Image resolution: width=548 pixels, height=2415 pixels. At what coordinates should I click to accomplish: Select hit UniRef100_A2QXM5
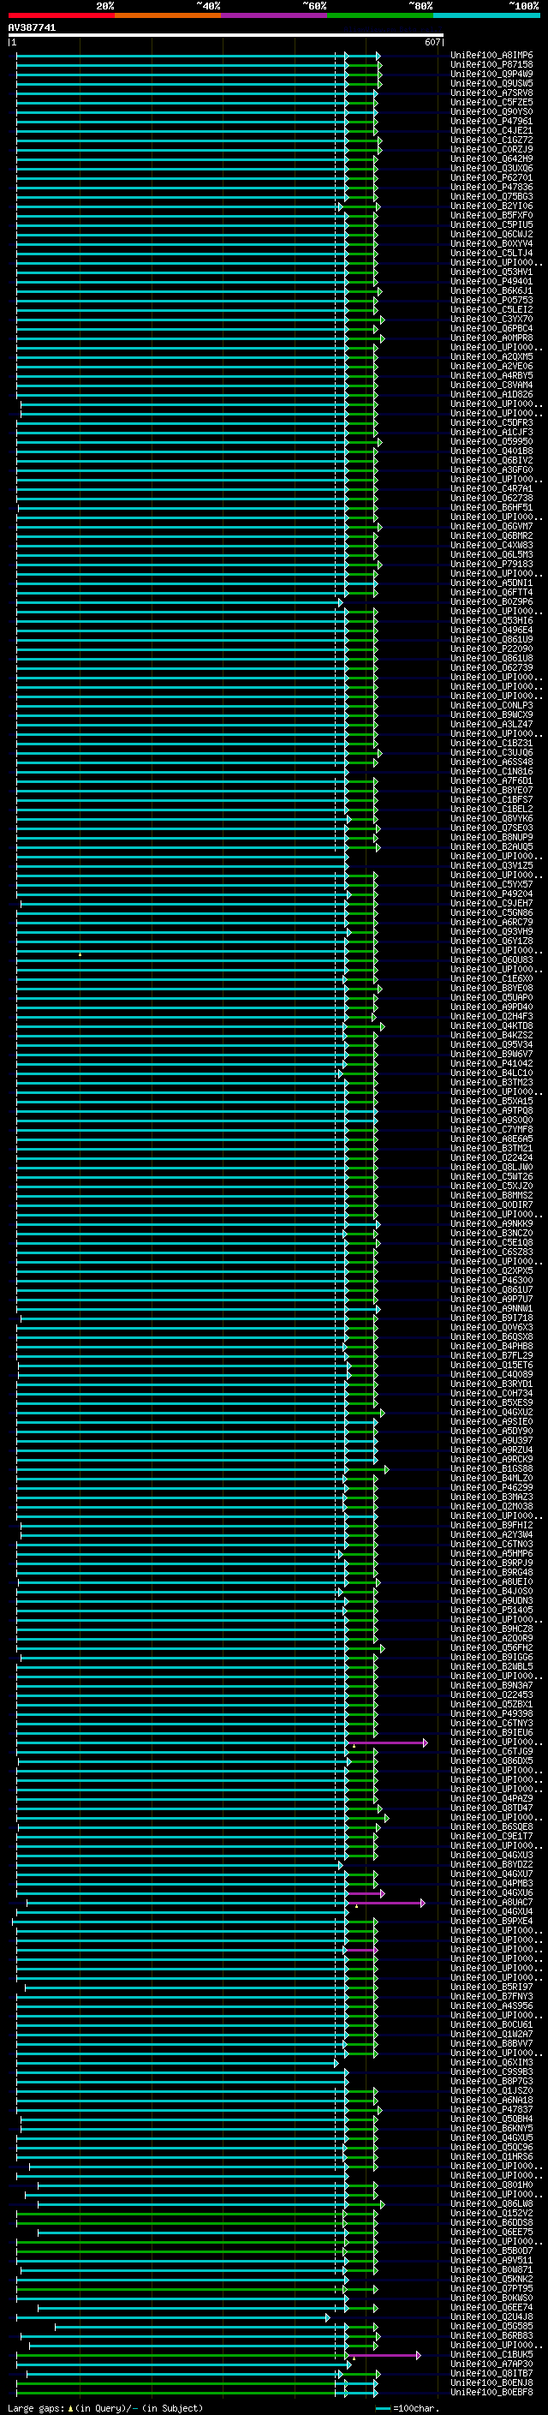pyautogui.click(x=491, y=356)
